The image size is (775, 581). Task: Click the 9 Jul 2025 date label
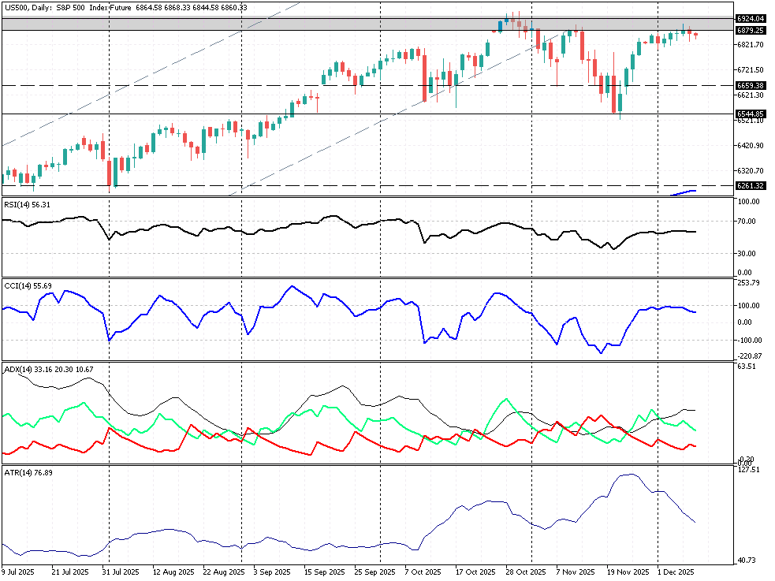point(18,573)
